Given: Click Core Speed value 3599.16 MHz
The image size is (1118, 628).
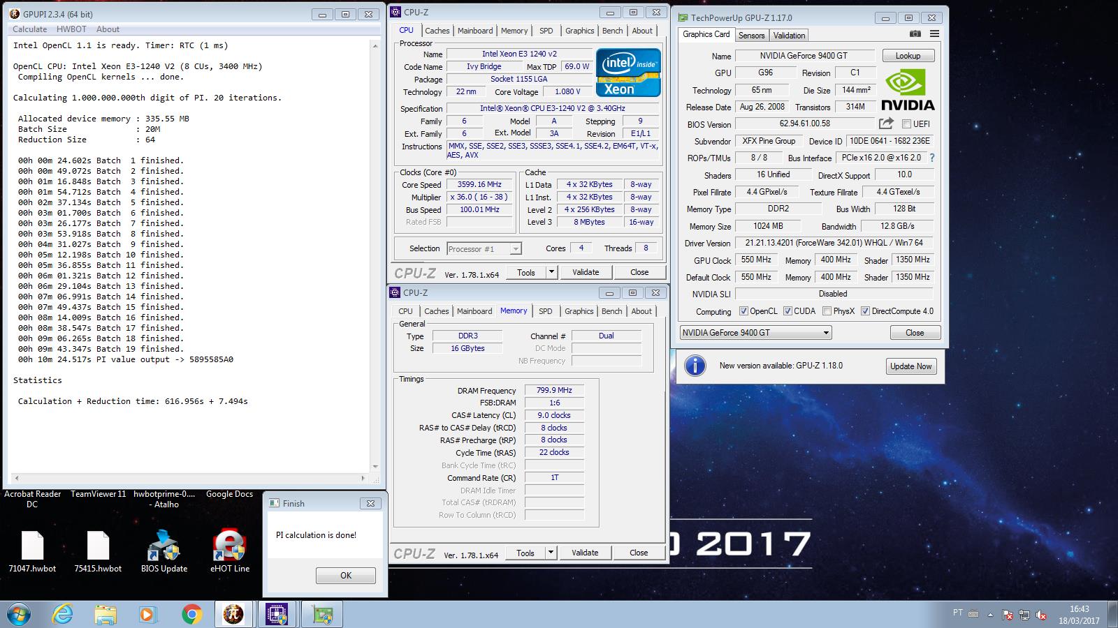Looking at the screenshot, I should point(479,185).
